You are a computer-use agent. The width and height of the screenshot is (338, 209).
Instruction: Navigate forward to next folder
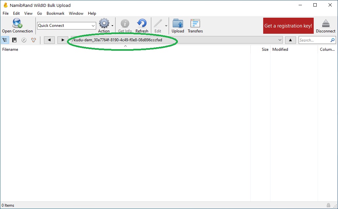(x=63, y=40)
